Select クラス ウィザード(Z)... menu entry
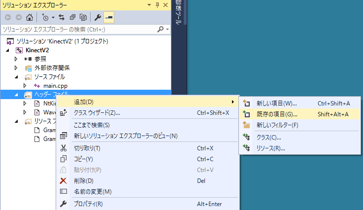 (x=97, y=113)
